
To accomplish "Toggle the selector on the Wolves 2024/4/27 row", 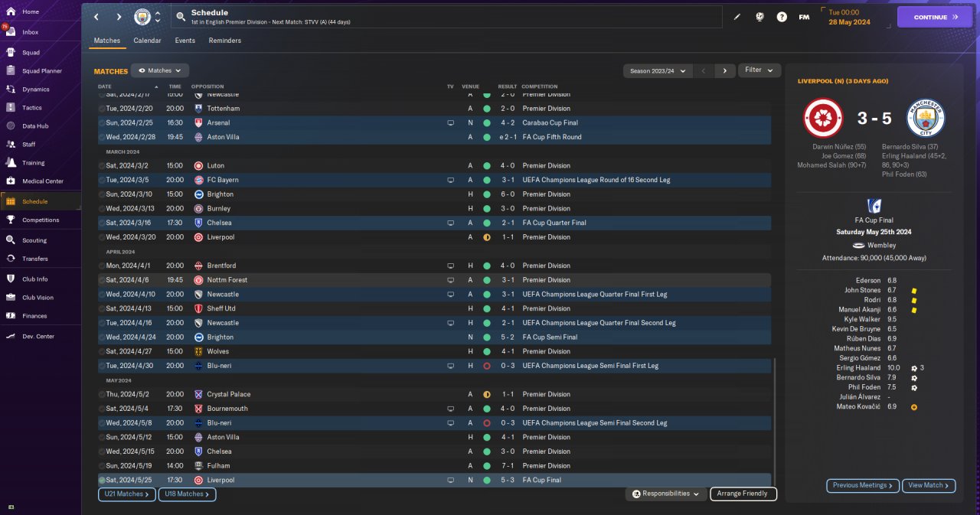I will [x=102, y=351].
